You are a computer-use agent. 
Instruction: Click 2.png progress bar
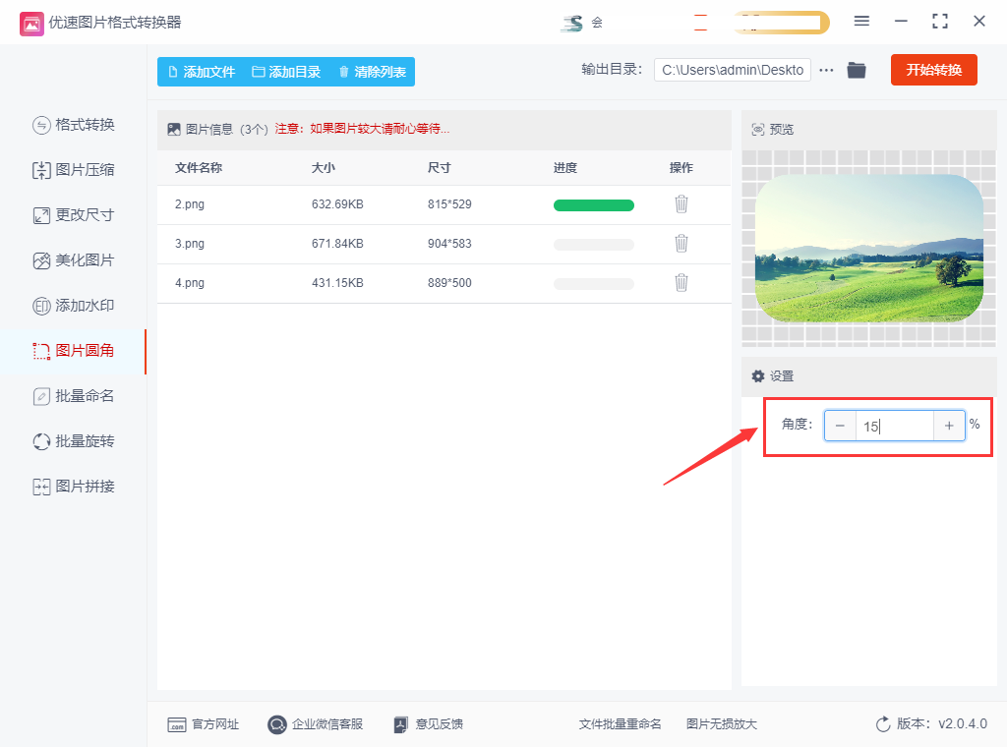coord(593,205)
